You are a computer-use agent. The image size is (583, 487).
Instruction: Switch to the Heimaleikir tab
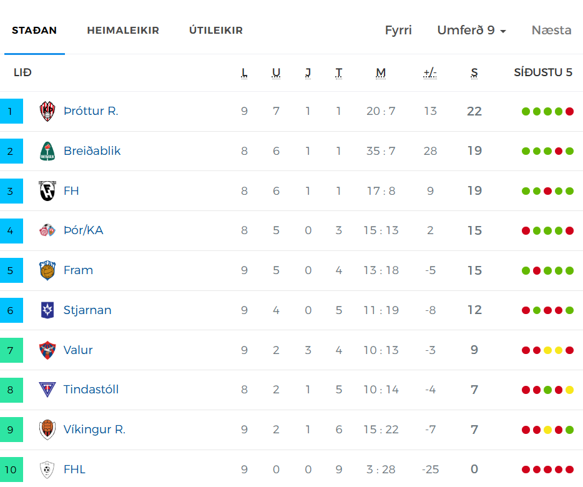click(x=123, y=30)
